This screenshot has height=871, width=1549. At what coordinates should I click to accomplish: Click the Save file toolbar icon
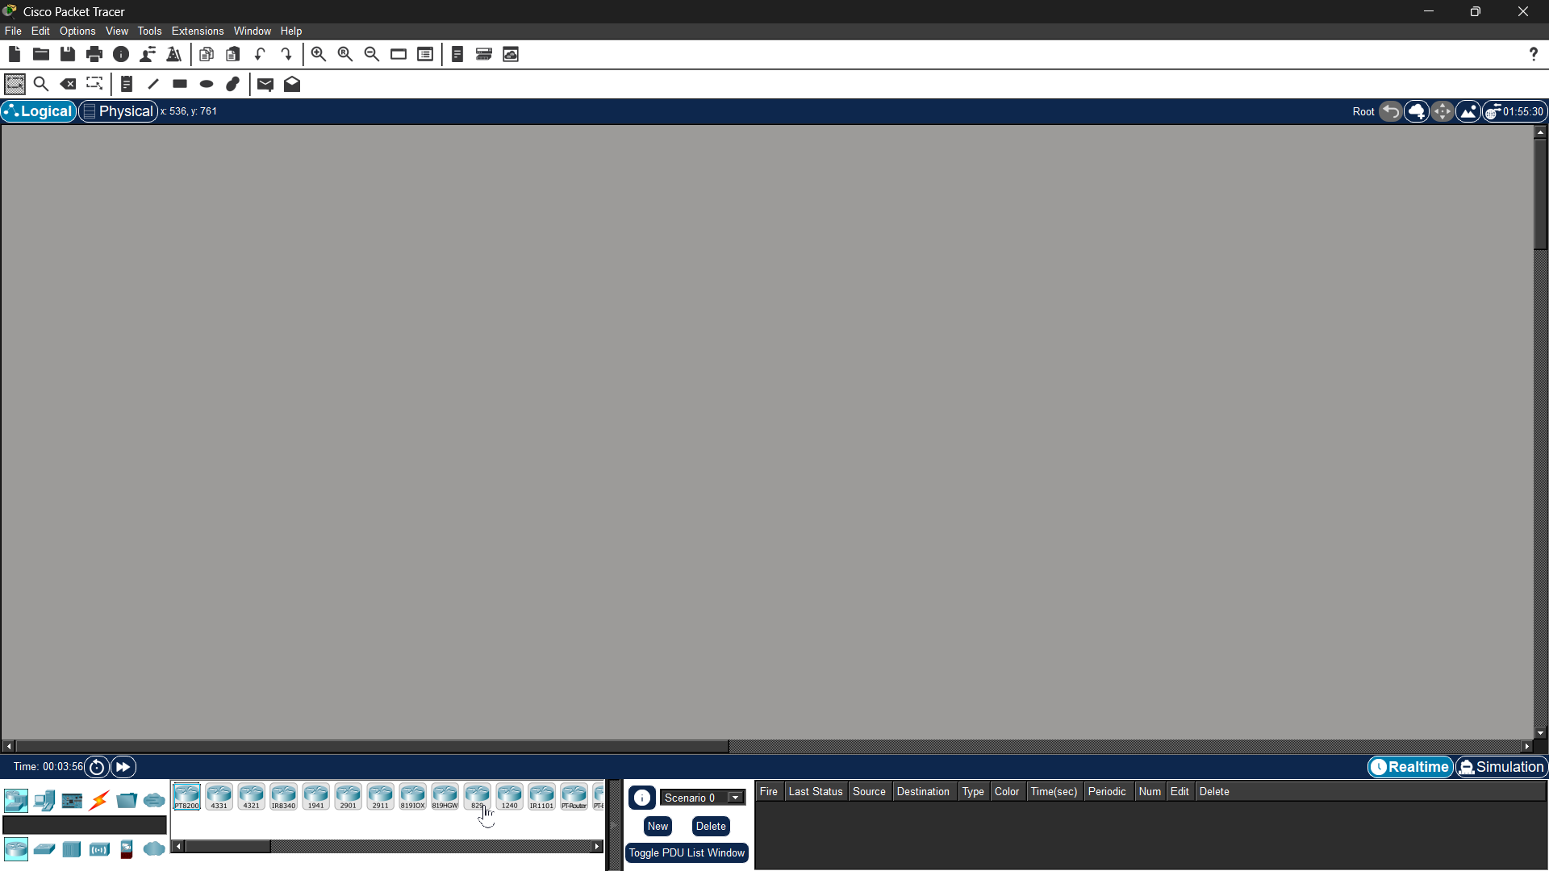coord(68,54)
